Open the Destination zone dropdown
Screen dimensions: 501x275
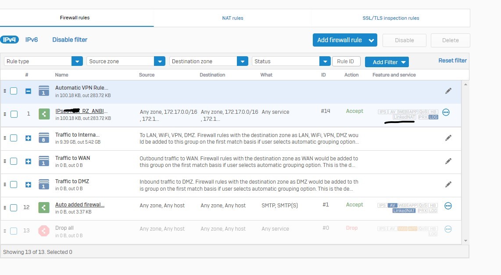[209, 61]
